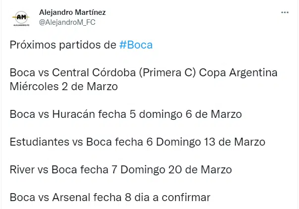Image resolution: width=299 pixels, height=209 pixels.
Task: Open the #Boca hashtag
Action: (136, 45)
